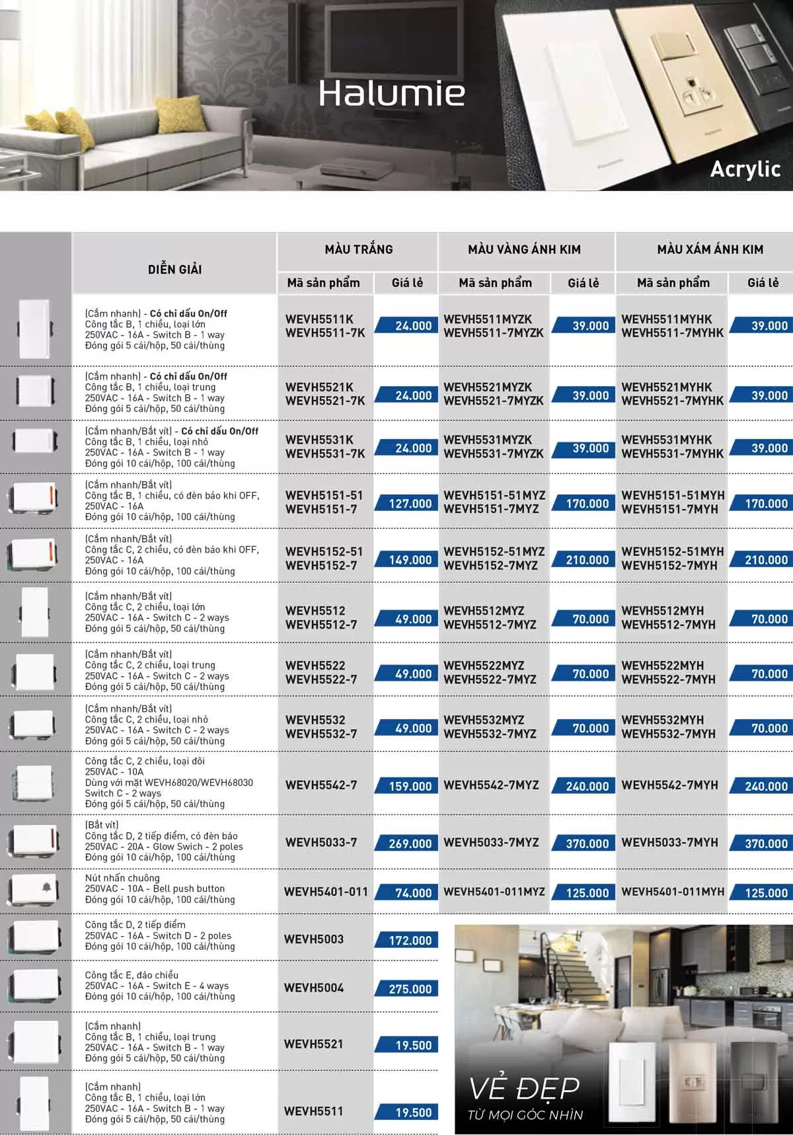Click product code WEVH5401-011MYZ
793x1135 pixels.
[x=494, y=892]
